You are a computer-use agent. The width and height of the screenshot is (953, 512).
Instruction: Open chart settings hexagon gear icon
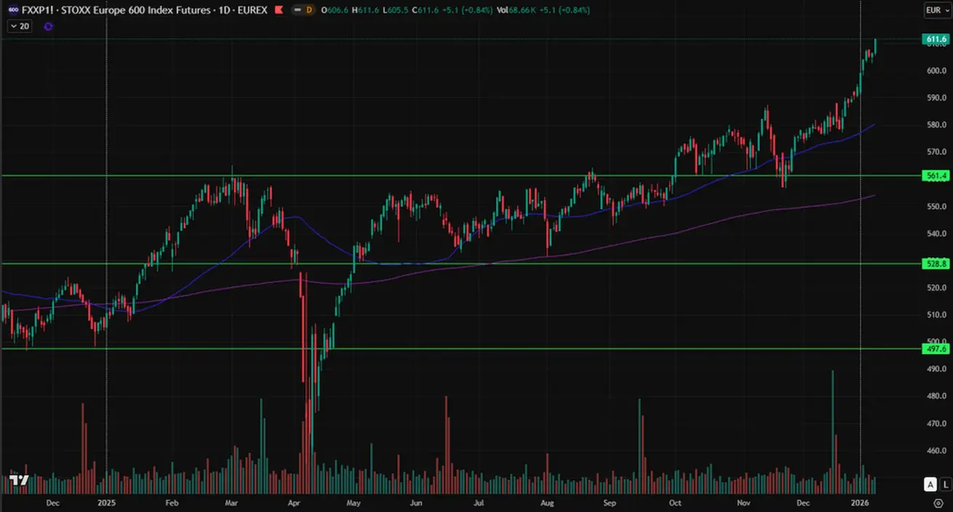(x=938, y=503)
